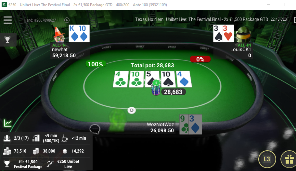The height and width of the screenshot is (171, 296).
Task: Click the L3 level badge
Action: pos(267,159)
